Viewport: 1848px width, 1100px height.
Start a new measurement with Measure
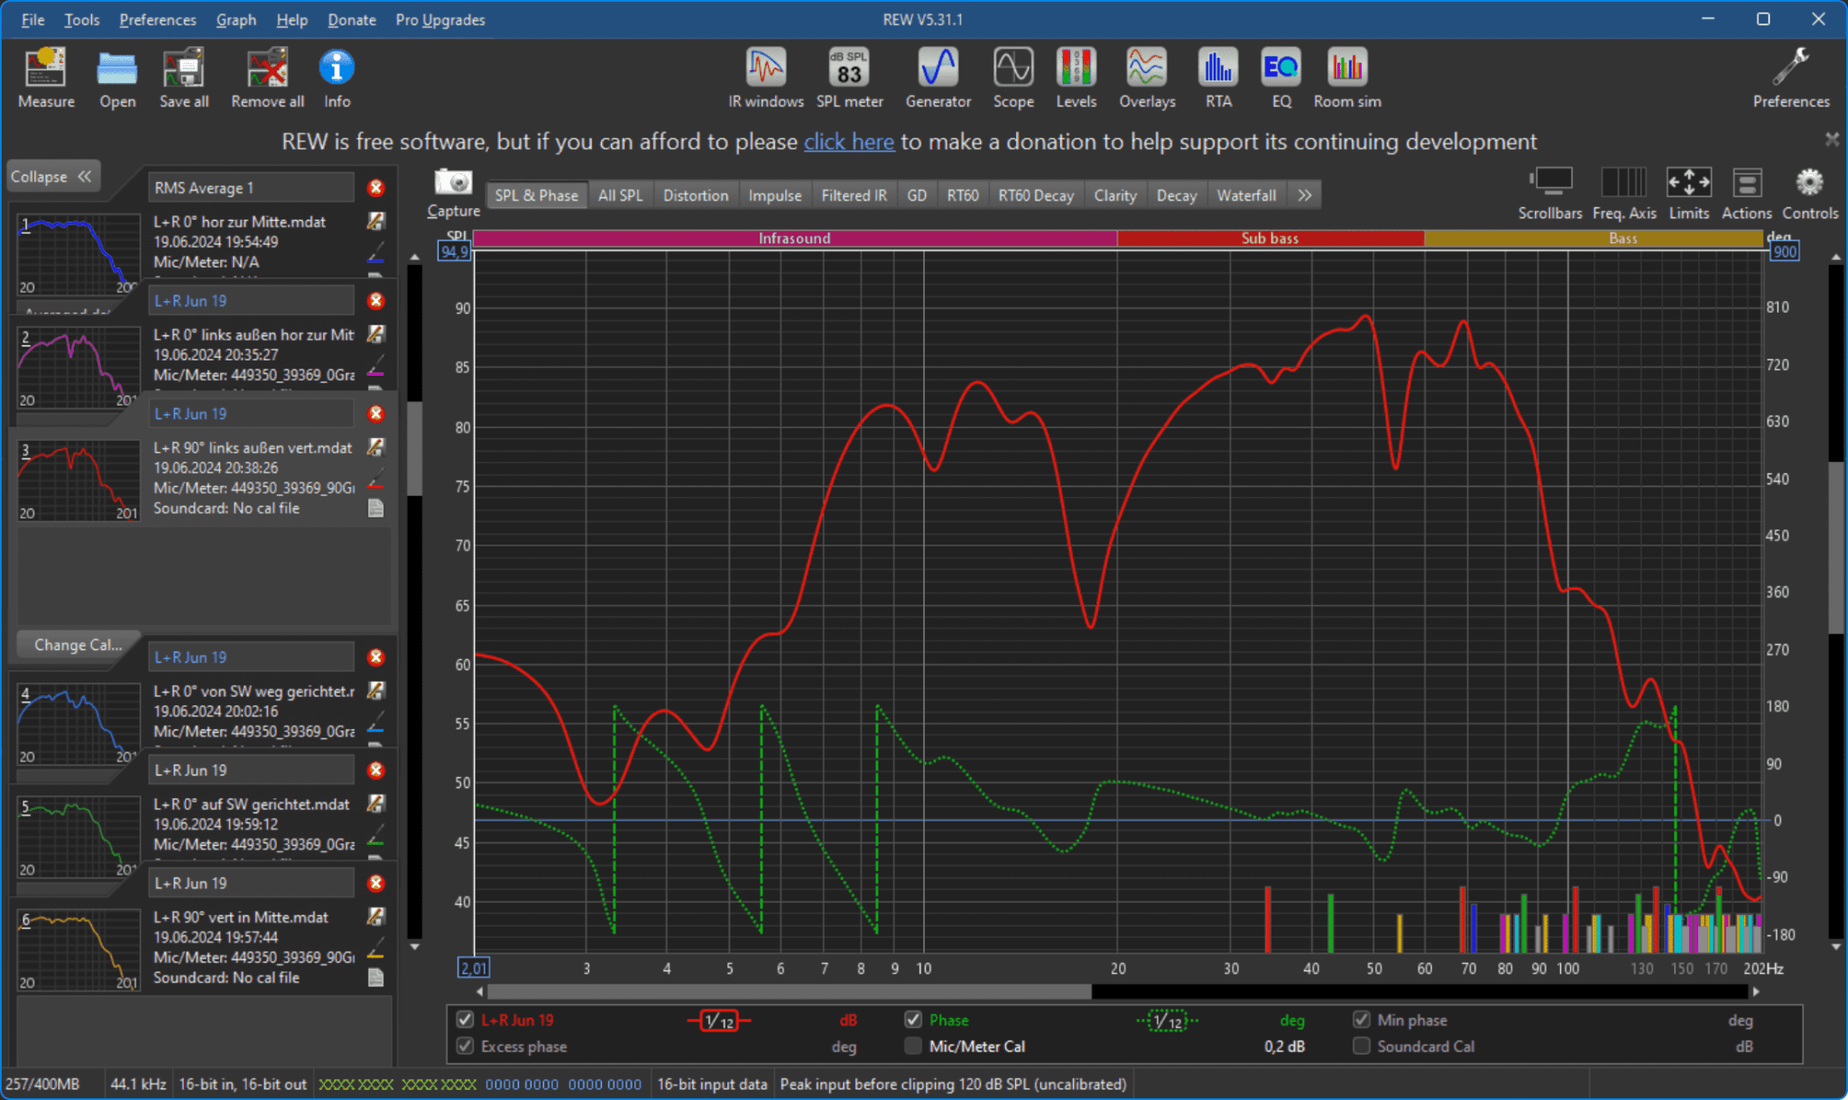pos(46,78)
